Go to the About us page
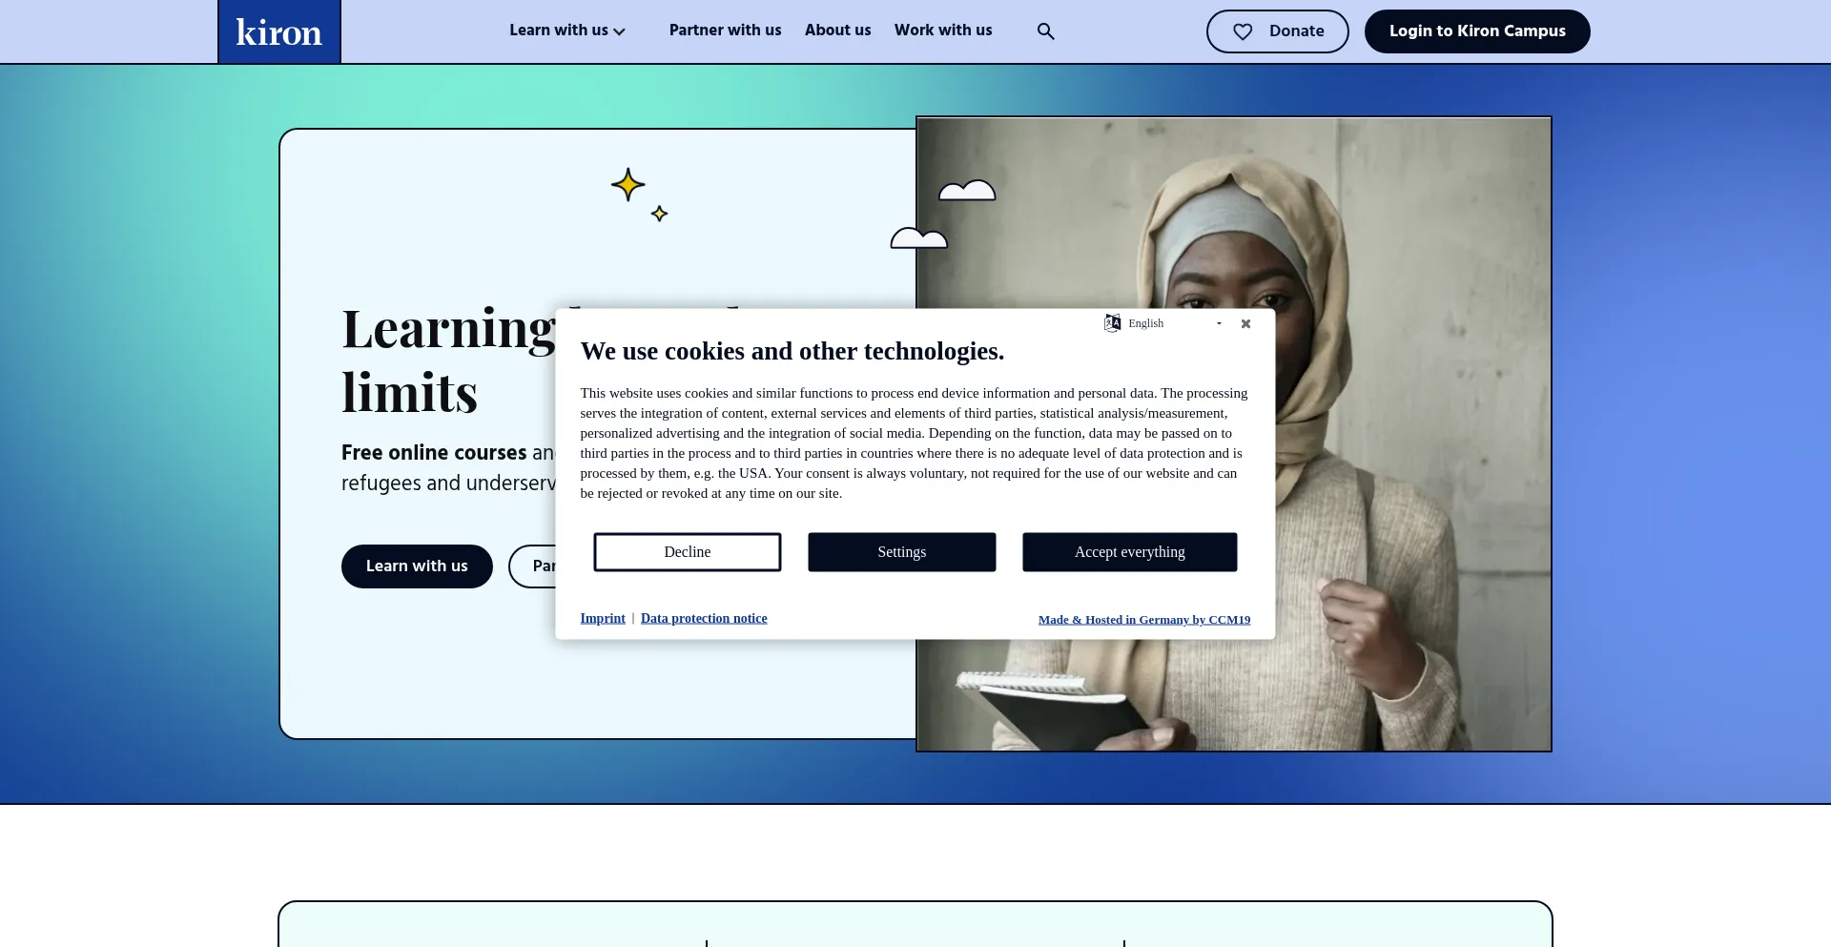1831x947 pixels. tap(837, 31)
